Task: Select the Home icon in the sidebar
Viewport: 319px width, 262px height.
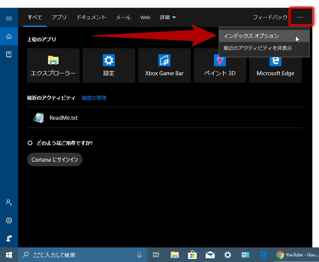Action: click(x=9, y=36)
